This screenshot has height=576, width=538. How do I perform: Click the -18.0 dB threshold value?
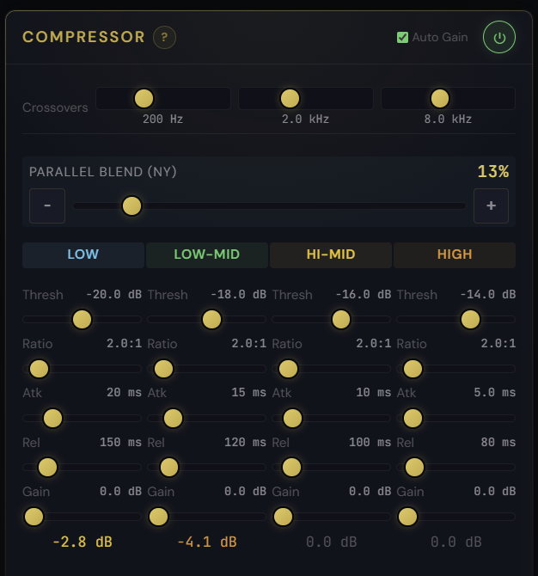[x=238, y=294]
